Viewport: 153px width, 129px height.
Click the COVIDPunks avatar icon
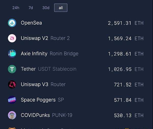tap(12, 115)
